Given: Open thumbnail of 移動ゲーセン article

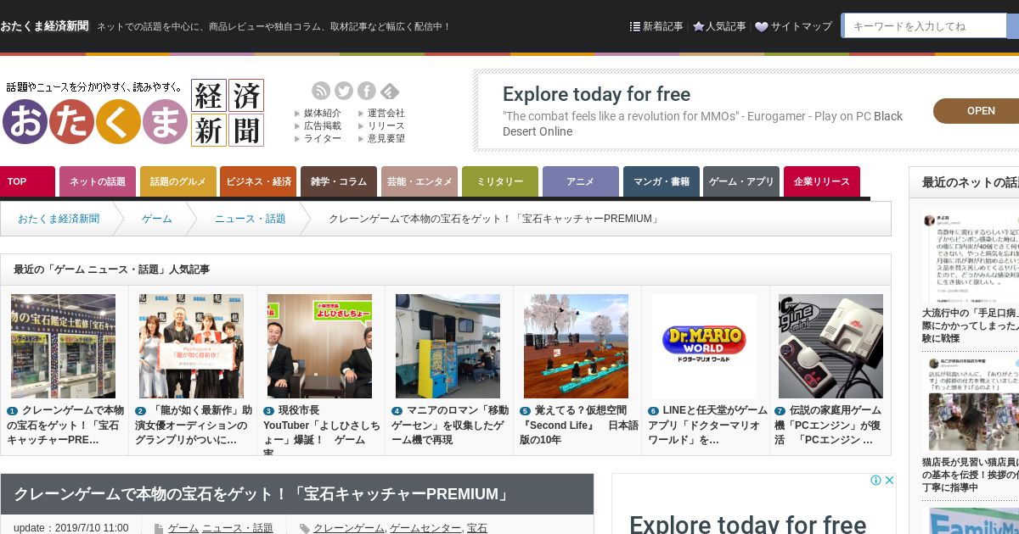Looking at the screenshot, I should pyautogui.click(x=448, y=346).
